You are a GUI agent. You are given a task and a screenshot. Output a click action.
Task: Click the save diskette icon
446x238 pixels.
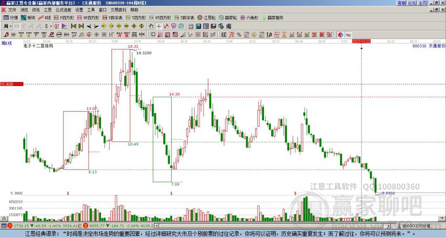tap(213, 26)
